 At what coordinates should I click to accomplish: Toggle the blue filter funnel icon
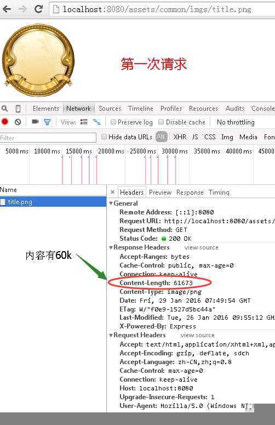point(47,122)
